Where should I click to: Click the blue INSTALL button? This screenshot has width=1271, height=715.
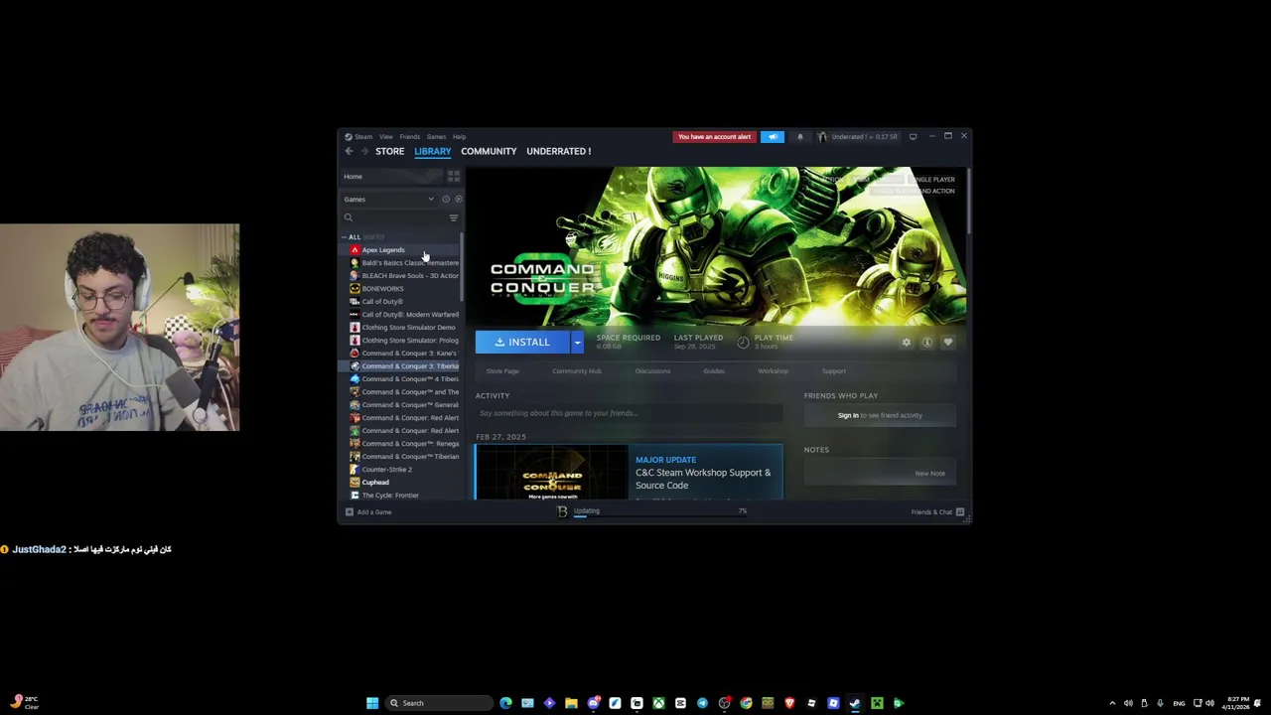[522, 342]
